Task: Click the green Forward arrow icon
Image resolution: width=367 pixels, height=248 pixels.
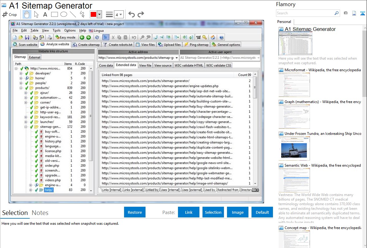Action: click(x=89, y=37)
